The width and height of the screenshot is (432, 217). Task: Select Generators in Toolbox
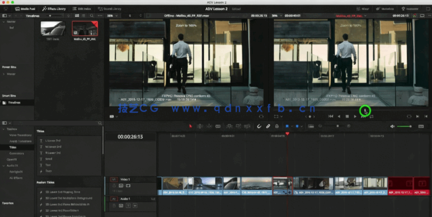click(17, 153)
